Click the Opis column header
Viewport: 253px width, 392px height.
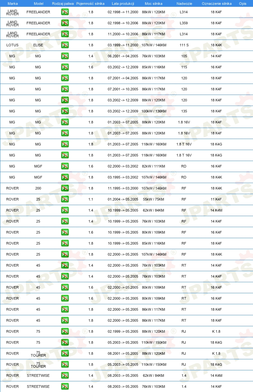[x=243, y=4]
